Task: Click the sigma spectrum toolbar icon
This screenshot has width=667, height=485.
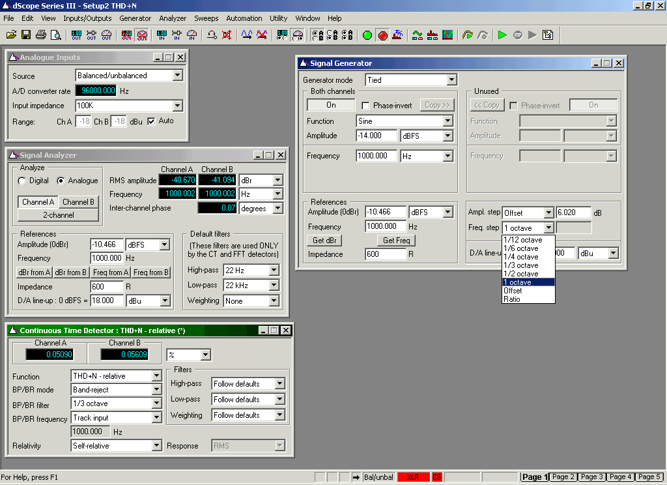Action: coord(398,35)
